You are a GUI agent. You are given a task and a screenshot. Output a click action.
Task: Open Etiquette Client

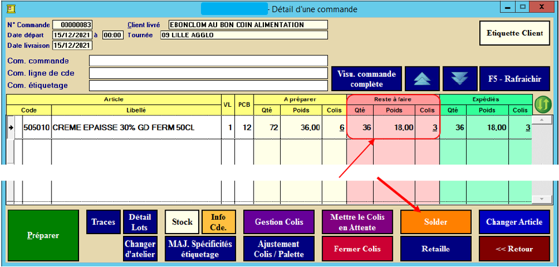point(515,33)
